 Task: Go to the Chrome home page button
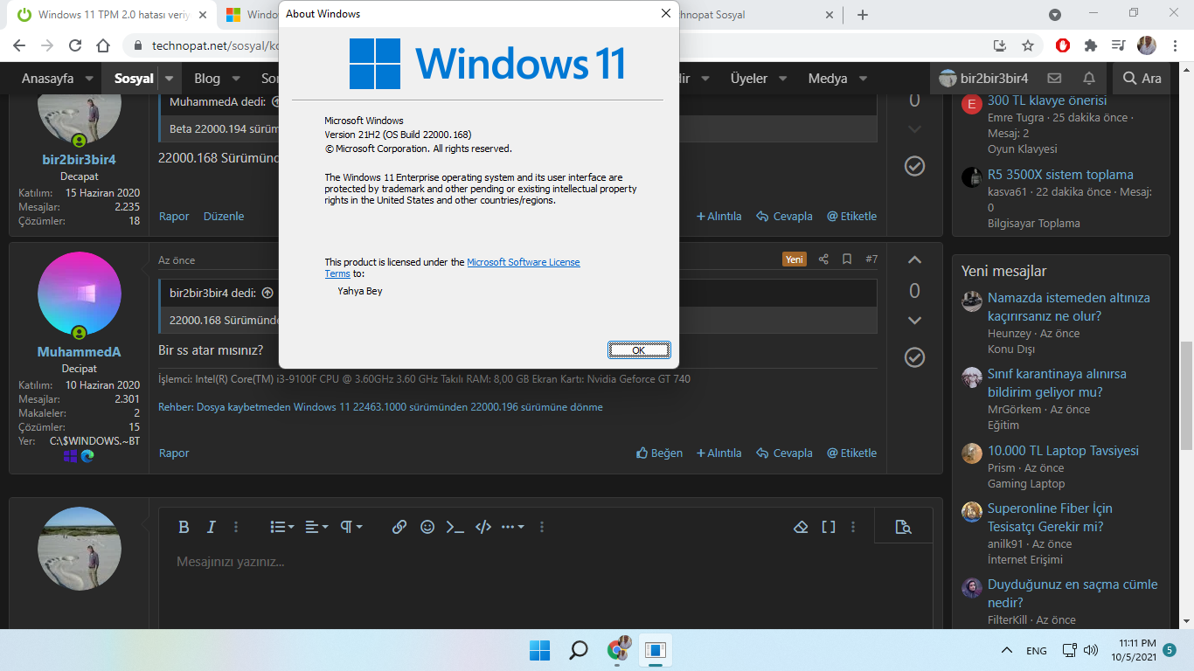103,45
